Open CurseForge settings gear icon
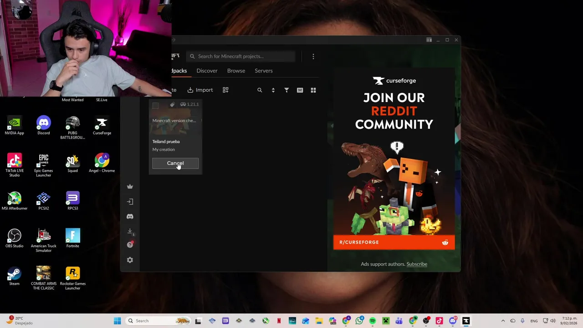The image size is (583, 328). tap(130, 260)
